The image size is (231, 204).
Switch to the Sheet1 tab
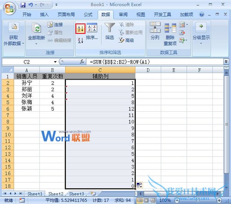click(x=35, y=194)
